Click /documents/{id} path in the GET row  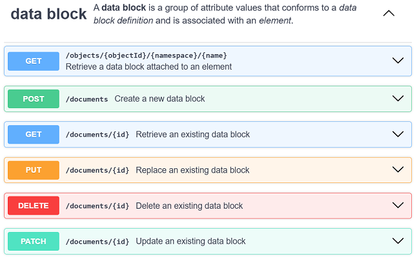coord(97,135)
